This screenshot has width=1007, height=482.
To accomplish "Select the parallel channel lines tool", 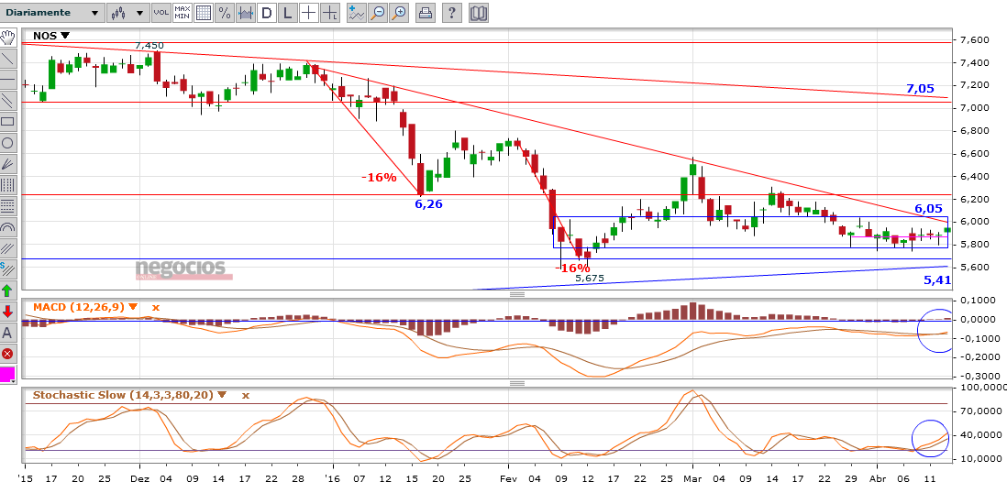I will click(x=7, y=101).
